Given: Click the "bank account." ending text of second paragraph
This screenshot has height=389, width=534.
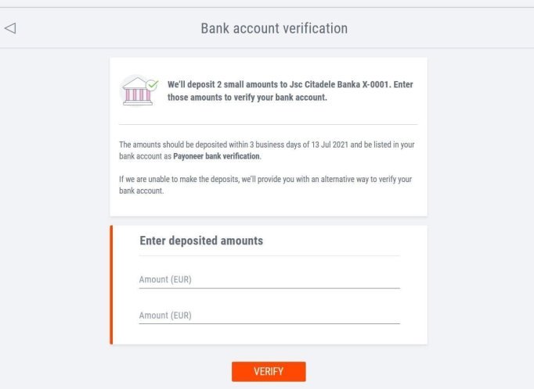Looking at the screenshot, I should (x=142, y=191).
